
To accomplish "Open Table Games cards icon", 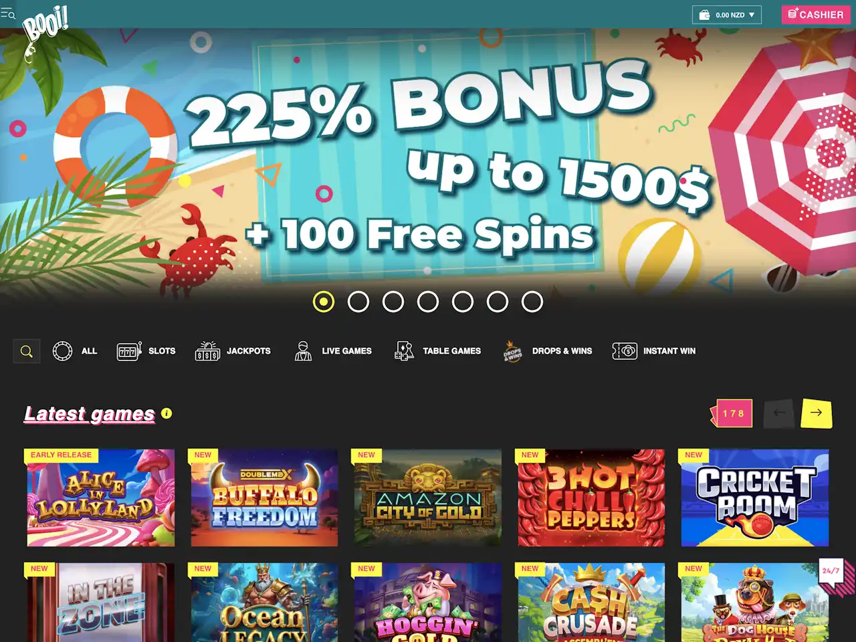I will pos(404,351).
